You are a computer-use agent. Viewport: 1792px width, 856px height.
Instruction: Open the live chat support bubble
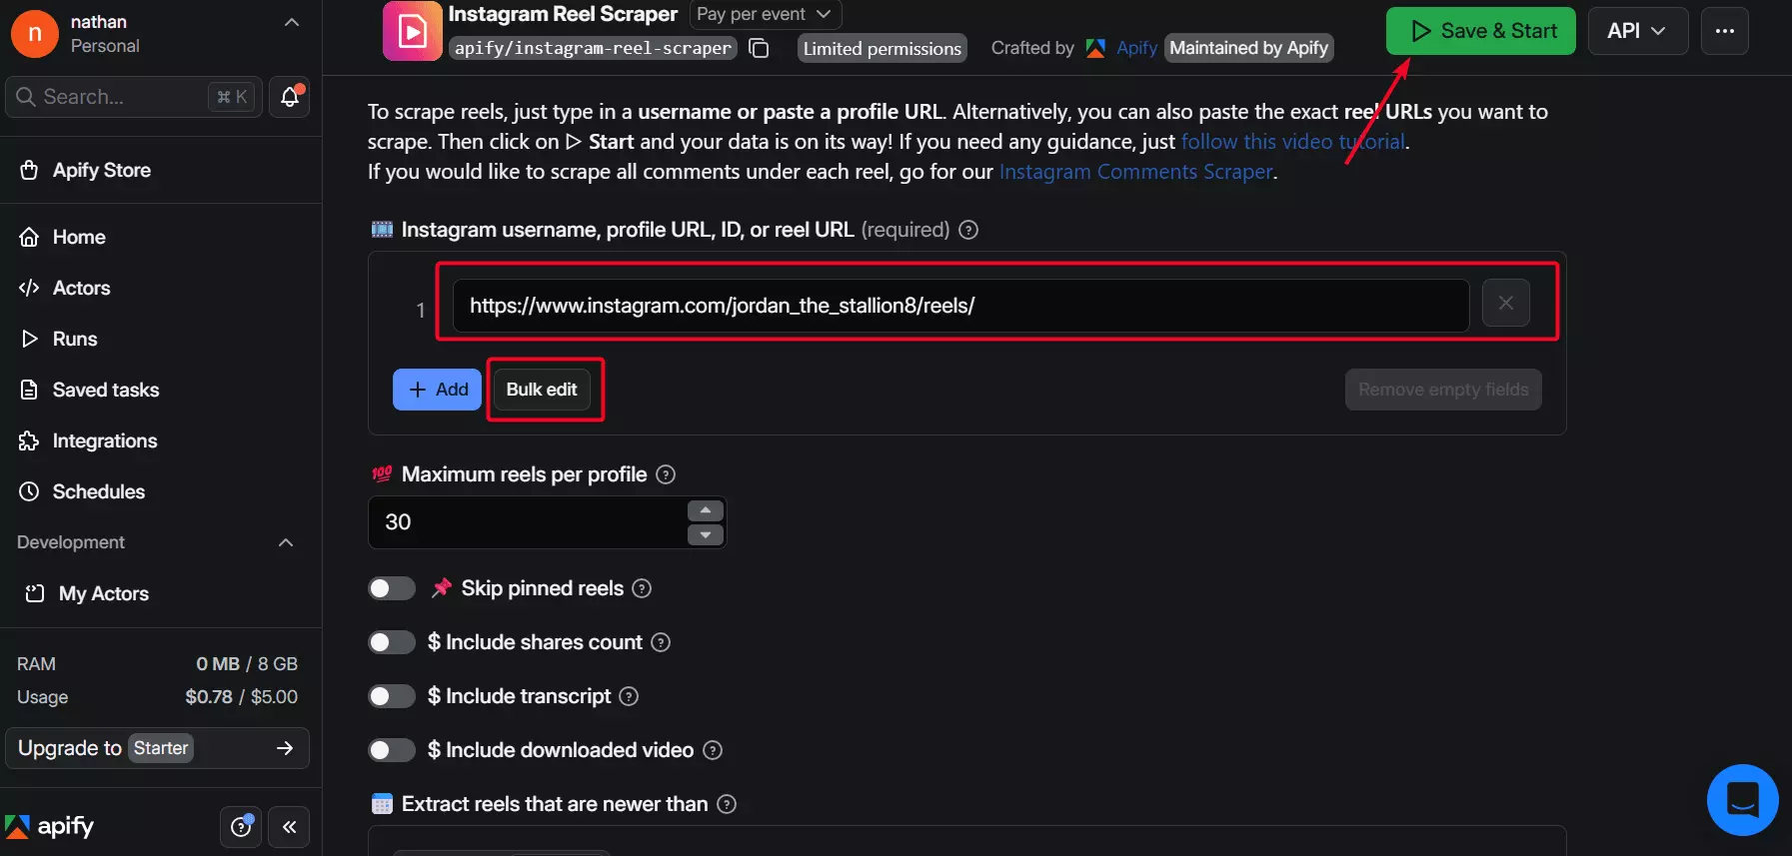(1742, 799)
